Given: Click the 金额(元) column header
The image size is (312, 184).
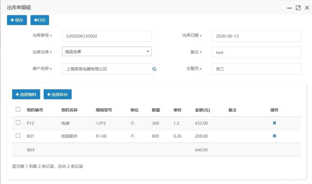Looking at the screenshot, I should pyautogui.click(x=202, y=110).
